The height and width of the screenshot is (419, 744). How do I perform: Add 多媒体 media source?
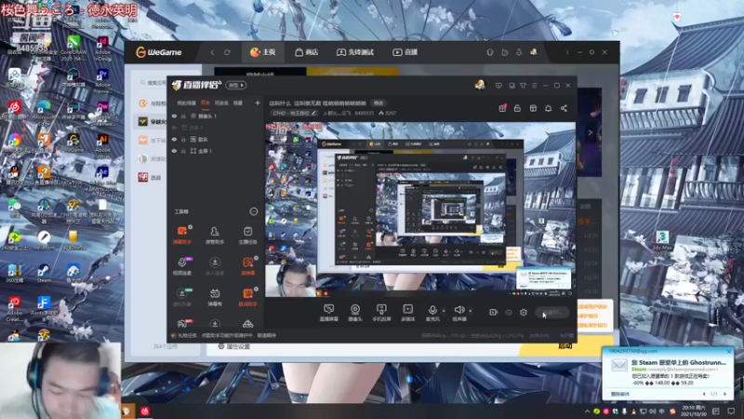pos(407,313)
